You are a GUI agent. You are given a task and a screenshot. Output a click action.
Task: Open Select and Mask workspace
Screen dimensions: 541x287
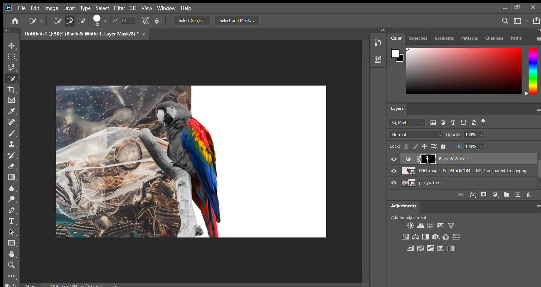click(x=237, y=21)
